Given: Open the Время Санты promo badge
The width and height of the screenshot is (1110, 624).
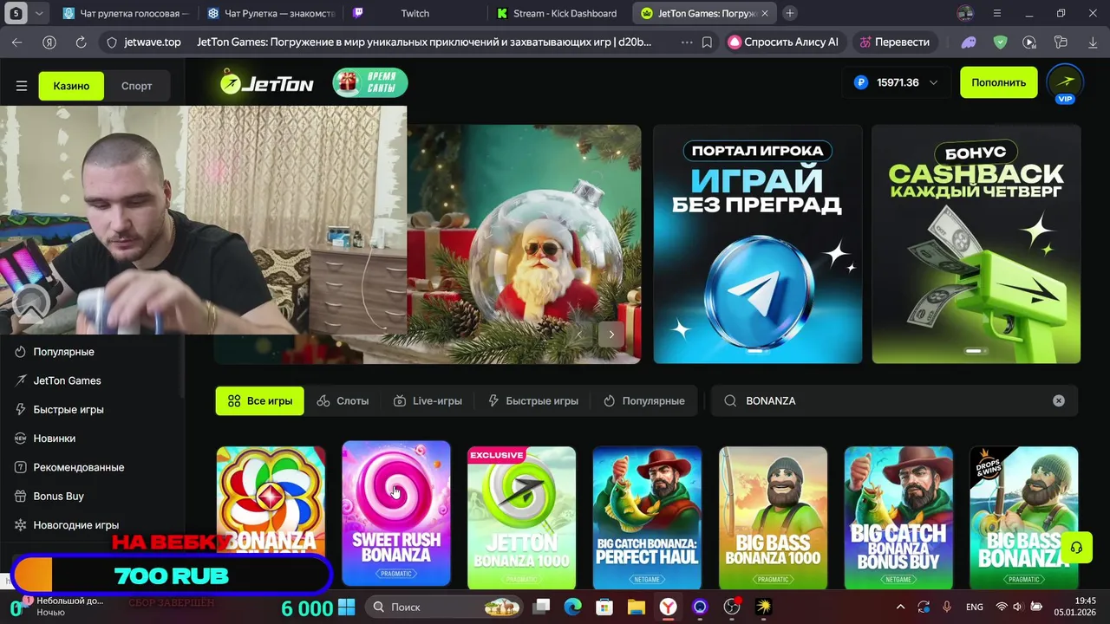Looking at the screenshot, I should pyautogui.click(x=370, y=83).
